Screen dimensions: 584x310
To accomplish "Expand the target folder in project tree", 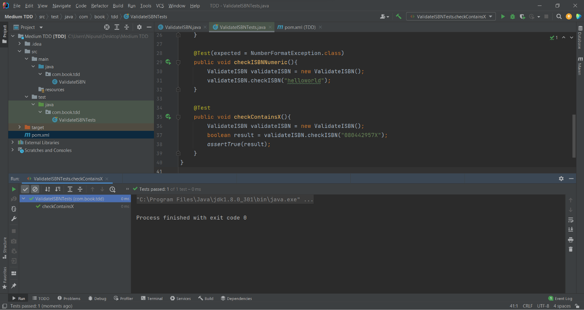I will click(x=20, y=127).
